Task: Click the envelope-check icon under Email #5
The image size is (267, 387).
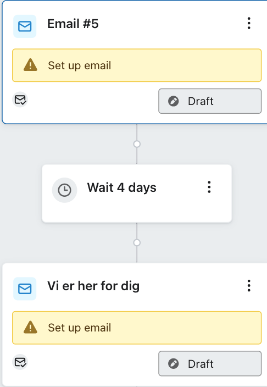Action: [20, 99]
